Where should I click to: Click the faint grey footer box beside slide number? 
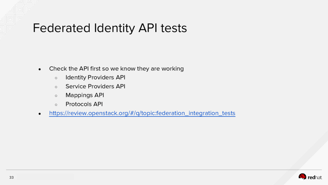pos(45,177)
